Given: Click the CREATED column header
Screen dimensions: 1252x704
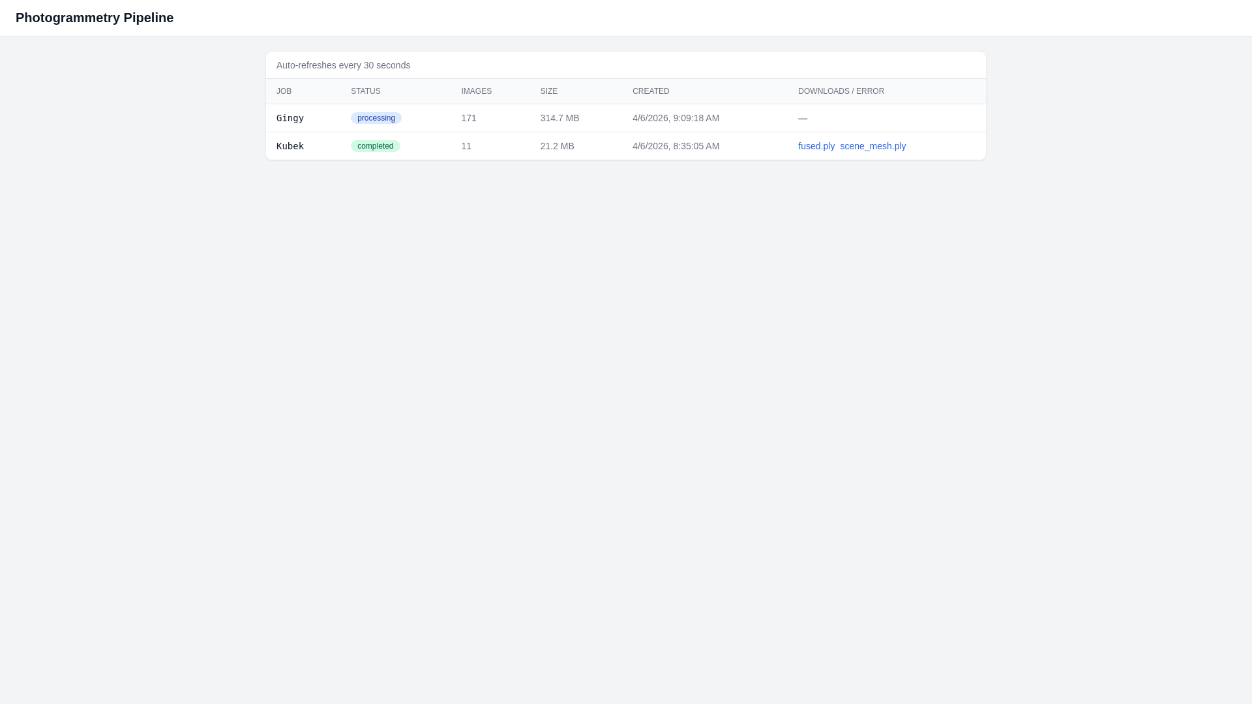Looking at the screenshot, I should (x=651, y=91).
